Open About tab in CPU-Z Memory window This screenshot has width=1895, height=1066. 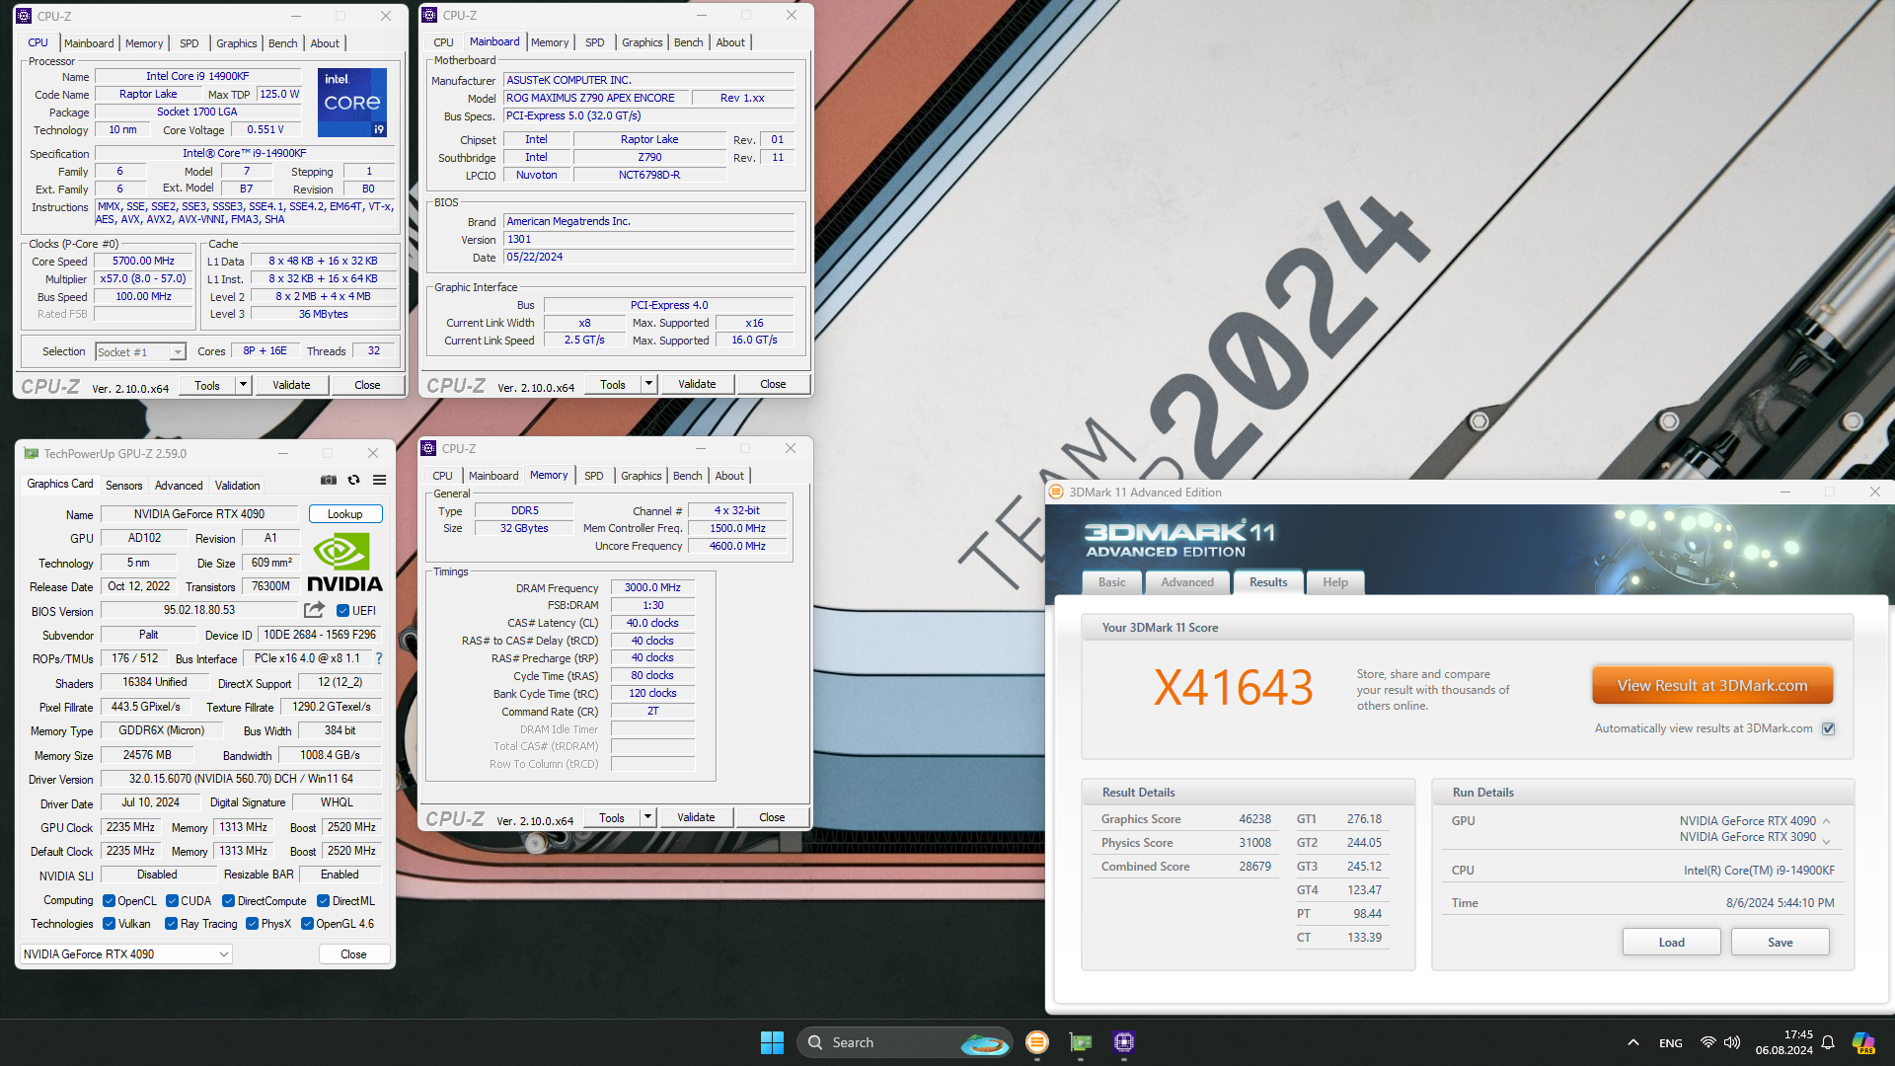(729, 476)
